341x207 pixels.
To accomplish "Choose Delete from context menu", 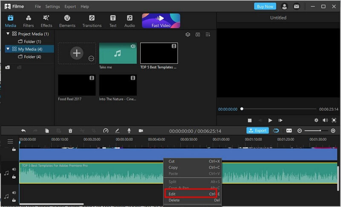I will click(x=193, y=200).
